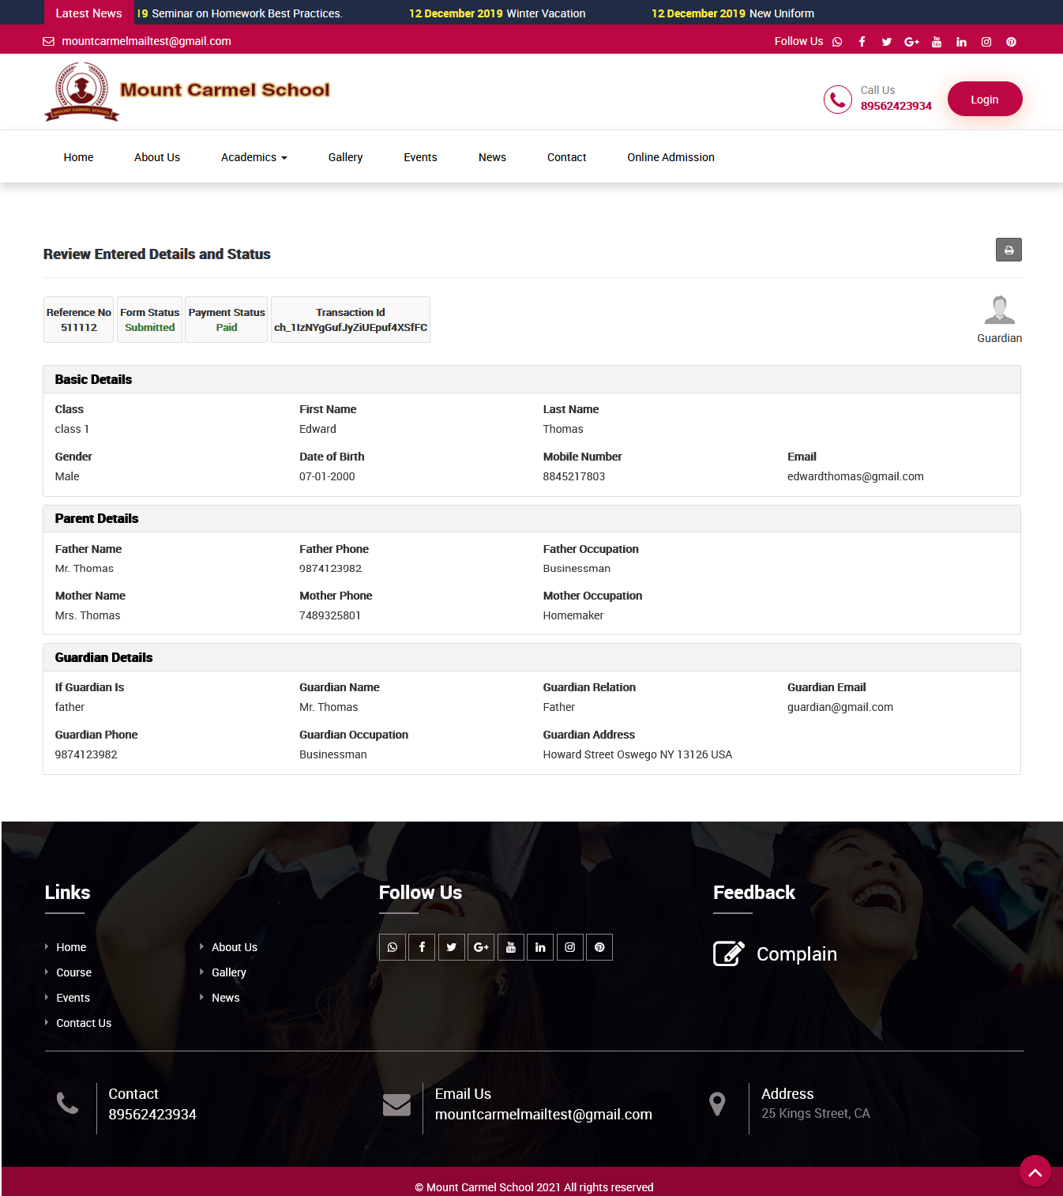Click the Mount Carmel School logo
Viewport: 1063px width, 1196px height.
point(186,91)
